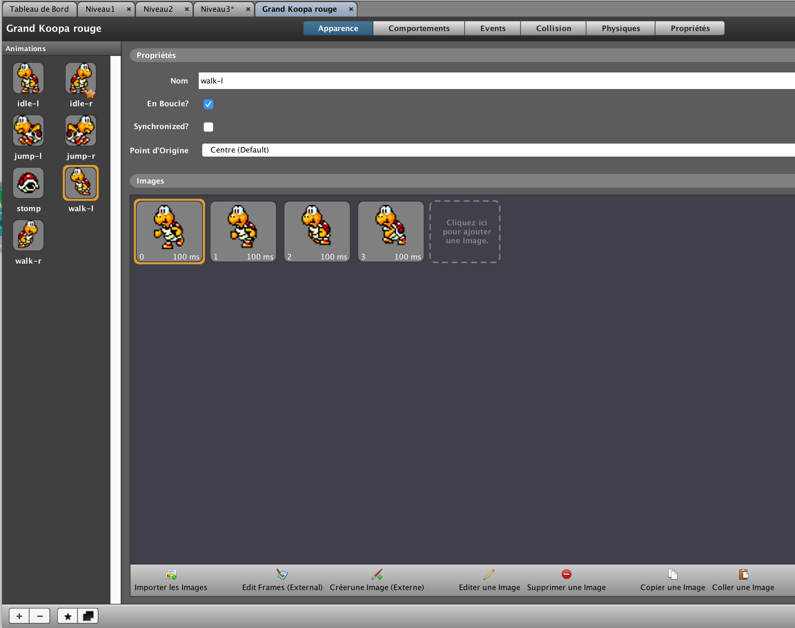The width and height of the screenshot is (795, 628).
Task: Close the Niveau2 tab
Action: tap(187, 9)
